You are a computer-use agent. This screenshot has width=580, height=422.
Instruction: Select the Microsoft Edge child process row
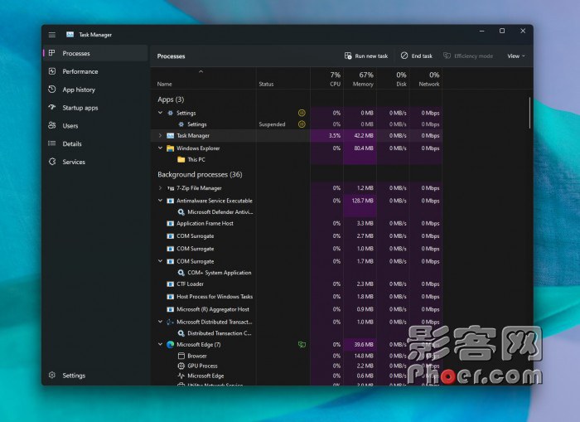(297, 376)
